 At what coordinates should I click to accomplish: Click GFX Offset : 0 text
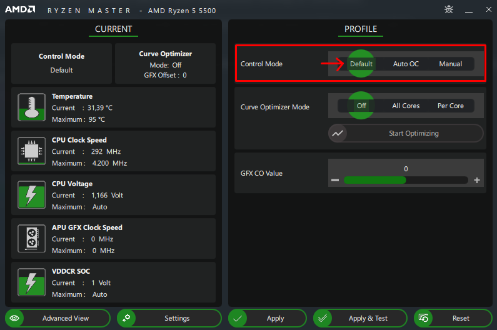point(166,75)
